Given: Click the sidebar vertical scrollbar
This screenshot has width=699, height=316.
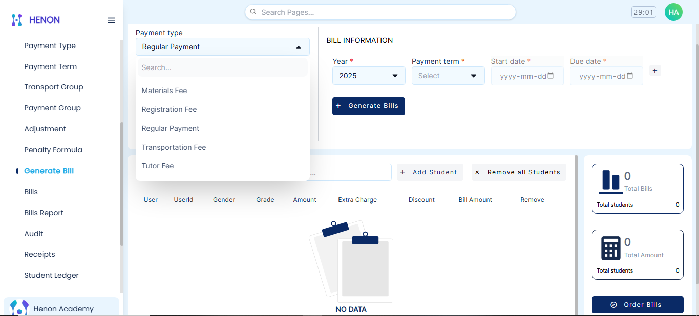Looking at the screenshot, I should click(x=122, y=184).
